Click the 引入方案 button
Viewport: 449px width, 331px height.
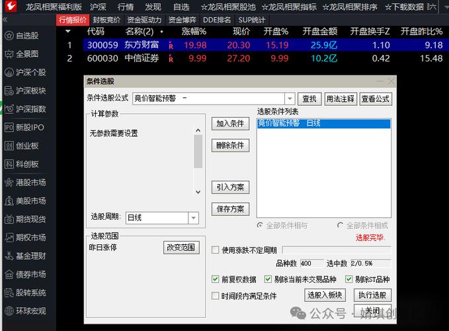coord(230,187)
